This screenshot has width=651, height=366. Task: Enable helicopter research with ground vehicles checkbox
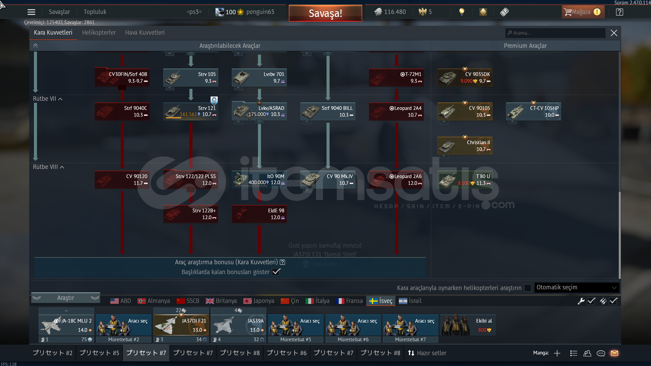click(x=527, y=288)
